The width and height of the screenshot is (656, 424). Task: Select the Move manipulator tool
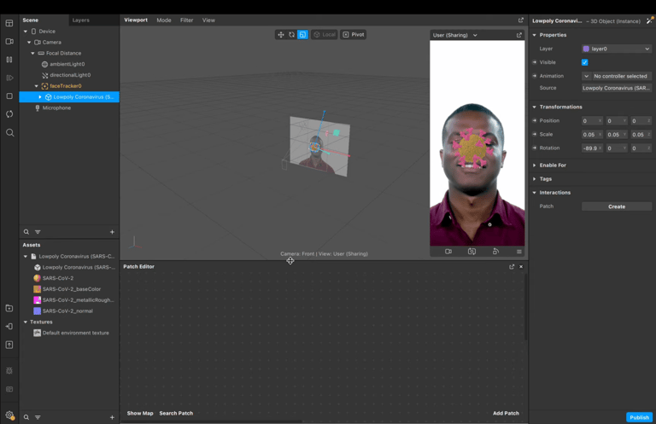[x=281, y=35]
